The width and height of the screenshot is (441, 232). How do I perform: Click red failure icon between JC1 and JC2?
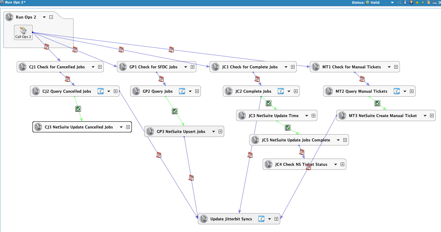[257, 79]
